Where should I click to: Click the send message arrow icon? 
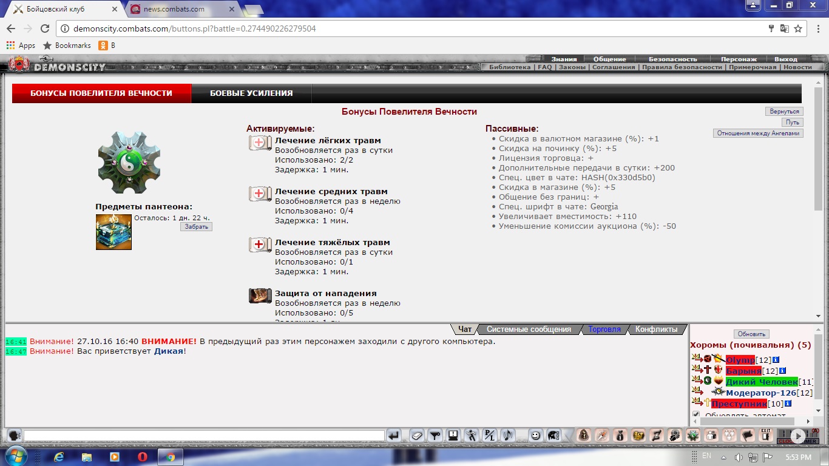[x=394, y=435]
